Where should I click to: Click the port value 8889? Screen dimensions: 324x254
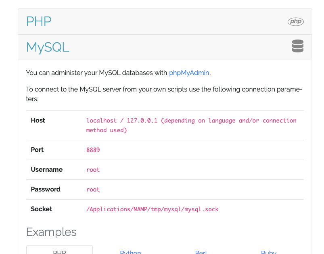(93, 150)
